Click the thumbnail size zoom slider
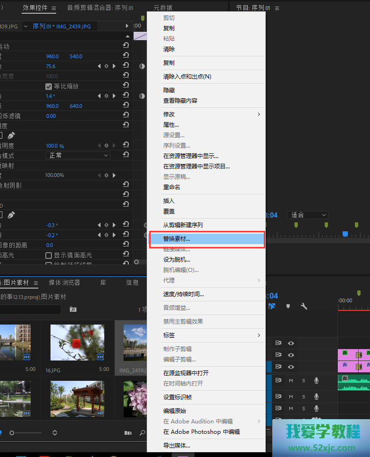 click(12, 432)
